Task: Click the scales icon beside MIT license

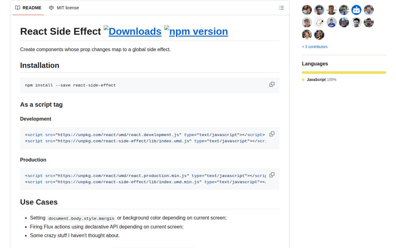Action: (51, 8)
